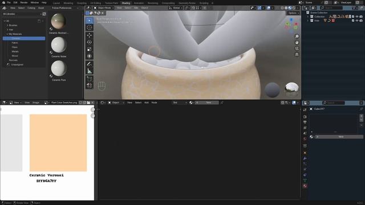
Task: Switch to the Modeling workspace tab
Action: click(x=68, y=3)
